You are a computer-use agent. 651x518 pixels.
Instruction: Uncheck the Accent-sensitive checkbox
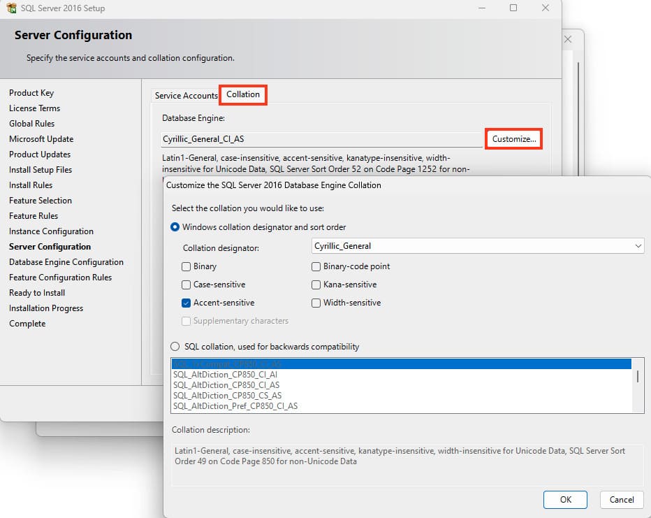(x=186, y=303)
